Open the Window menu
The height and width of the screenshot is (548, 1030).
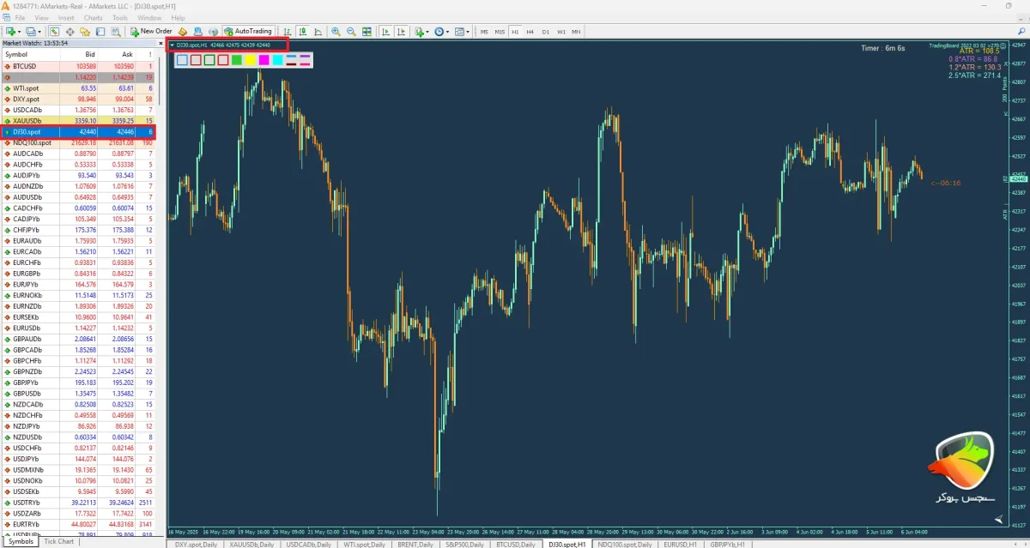tap(149, 17)
